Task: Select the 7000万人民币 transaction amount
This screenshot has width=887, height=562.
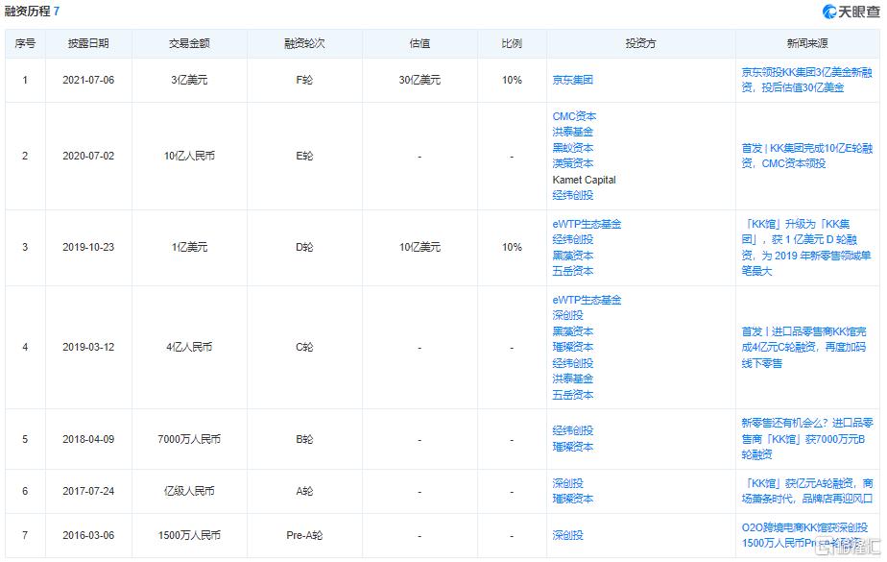Action: coord(189,439)
